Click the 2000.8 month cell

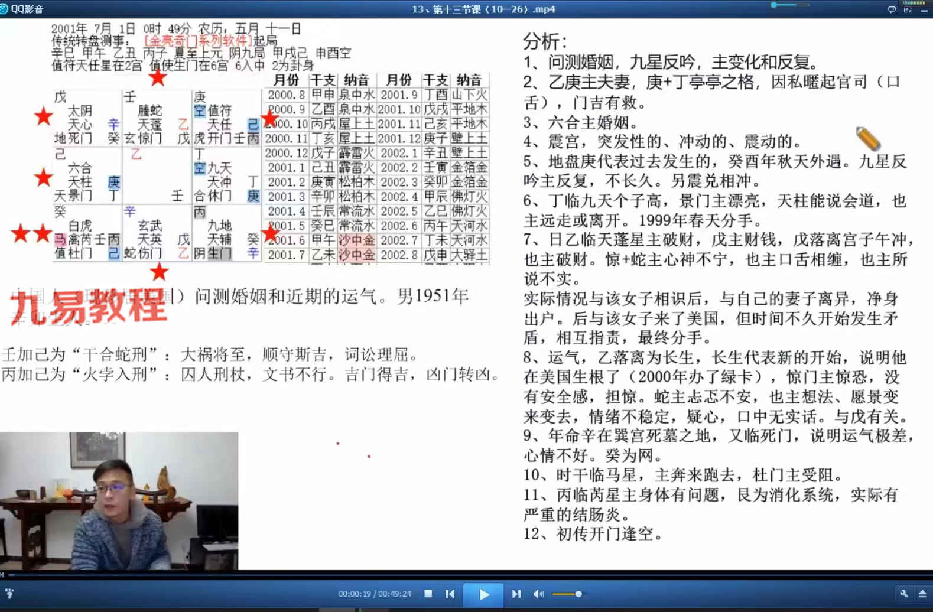coord(286,95)
